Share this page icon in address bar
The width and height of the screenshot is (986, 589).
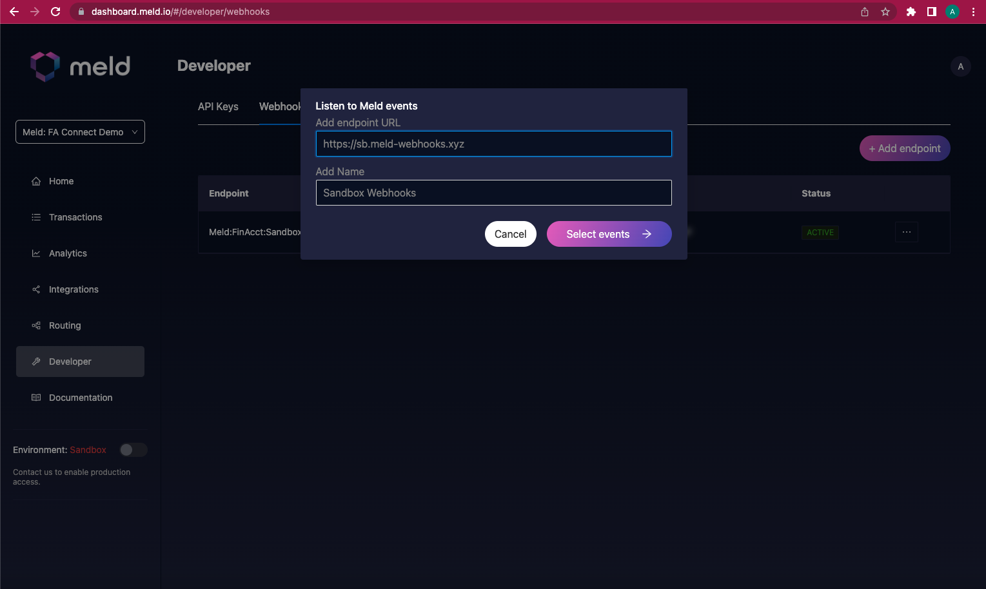coord(865,12)
